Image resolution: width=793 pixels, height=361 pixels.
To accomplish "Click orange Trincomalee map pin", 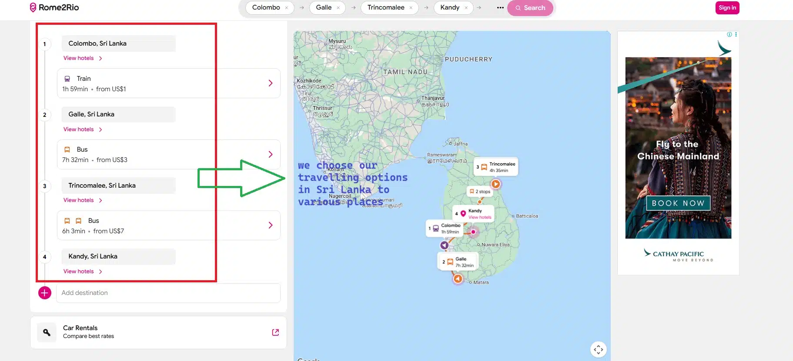I will click(495, 184).
